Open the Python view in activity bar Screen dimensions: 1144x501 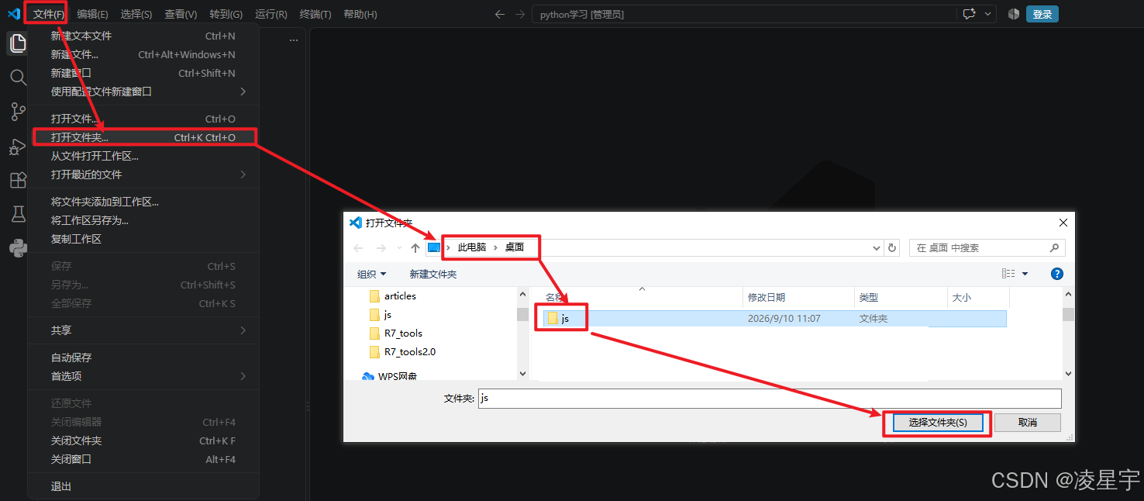click(18, 247)
